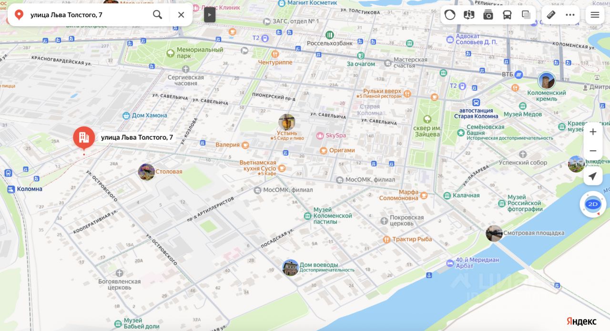Viewport: 610px width, 331px height.
Task: Click the Рульки вверх restaurant icon
Action: [407, 93]
